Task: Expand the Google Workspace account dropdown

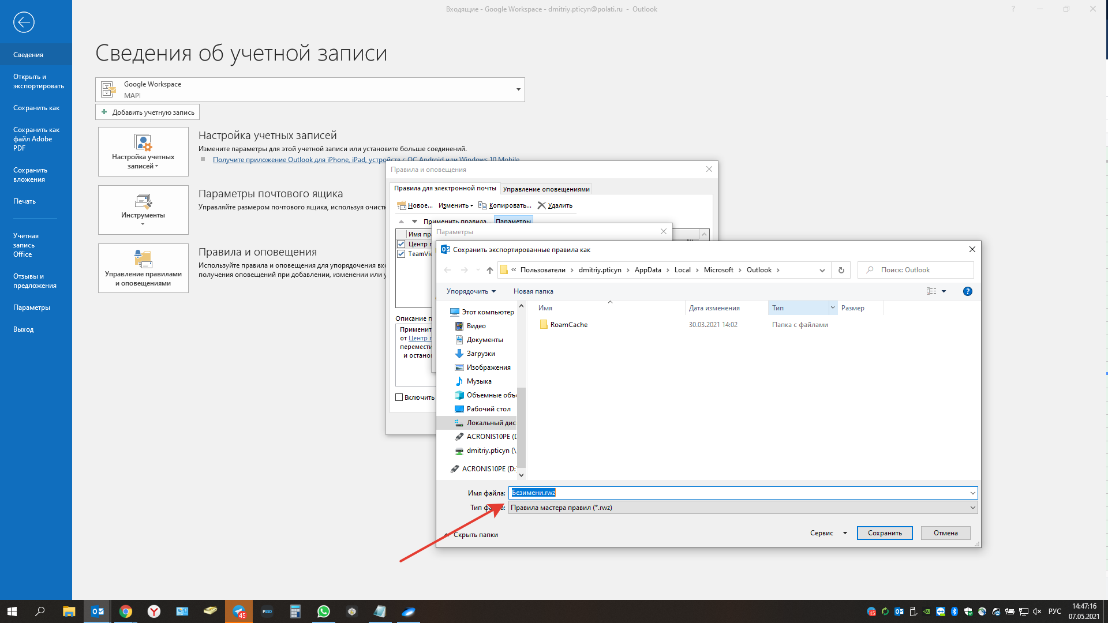Action: [x=518, y=89]
